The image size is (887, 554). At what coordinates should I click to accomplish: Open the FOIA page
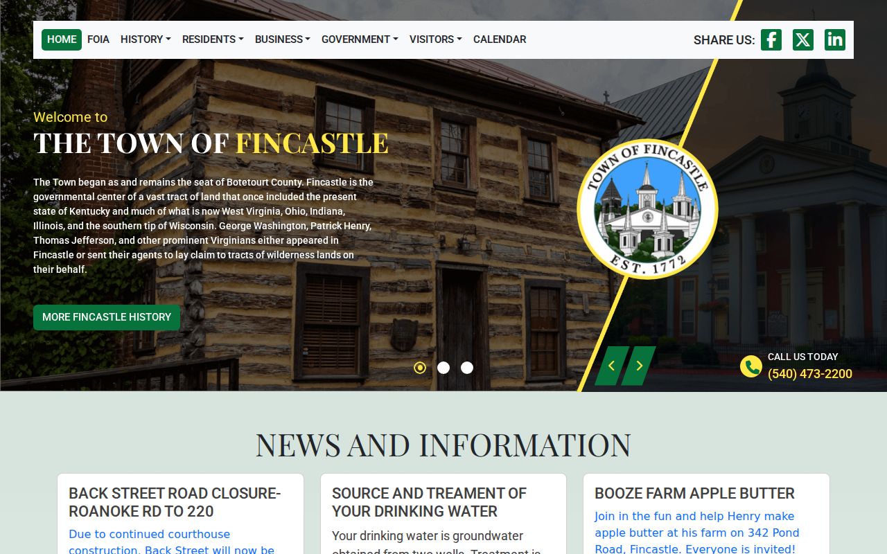pyautogui.click(x=98, y=39)
